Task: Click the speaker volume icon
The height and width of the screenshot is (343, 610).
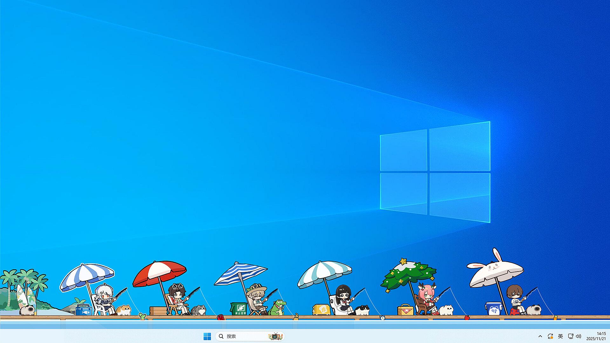Action: (x=579, y=336)
